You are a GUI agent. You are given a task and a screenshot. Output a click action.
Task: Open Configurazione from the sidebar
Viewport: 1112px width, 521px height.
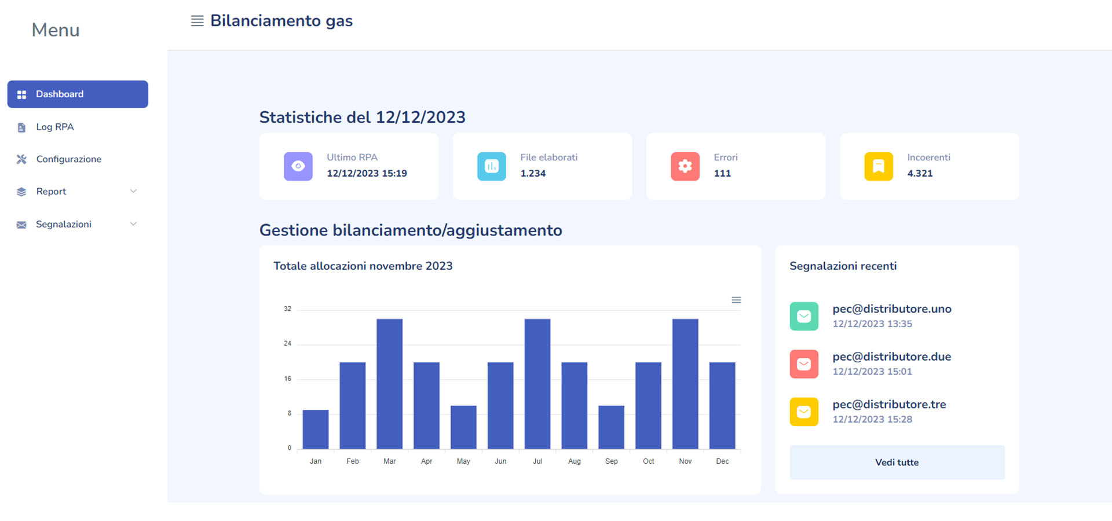68,159
